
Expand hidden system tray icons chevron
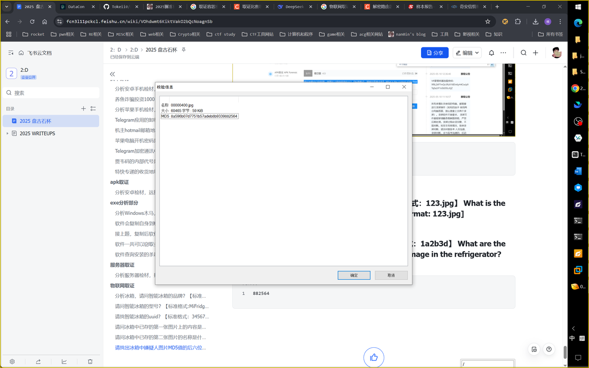tap(574, 328)
